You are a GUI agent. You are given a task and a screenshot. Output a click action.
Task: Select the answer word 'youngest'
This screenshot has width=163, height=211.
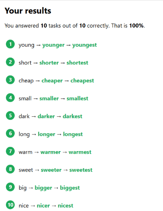coord(85,45)
